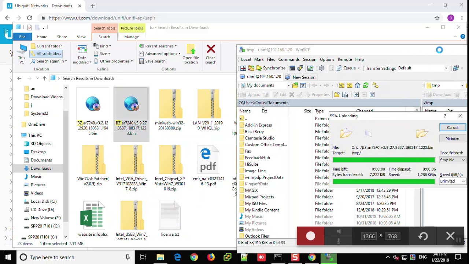
Task: Go to the parent directory in WinSCP local panel
Action: click(x=341, y=85)
